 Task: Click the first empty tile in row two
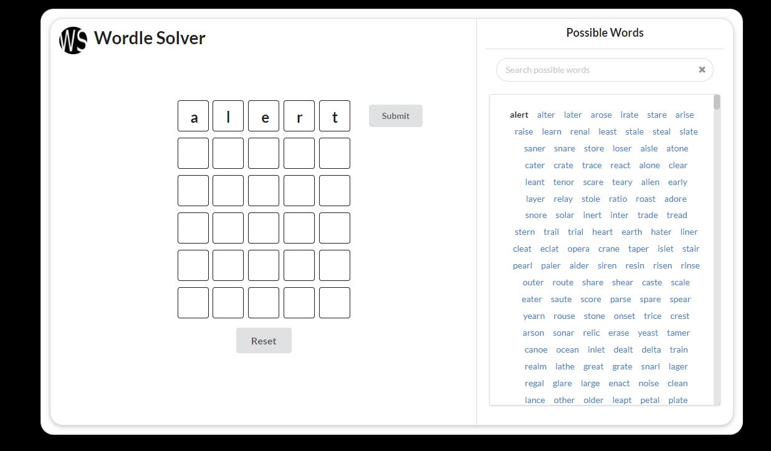(193, 153)
